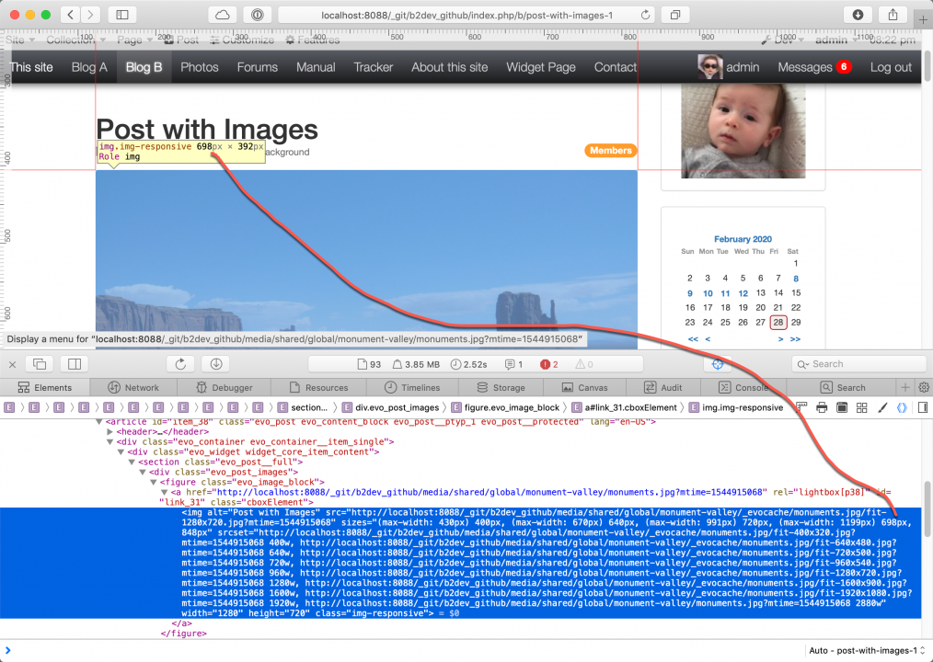Screen dimensions: 933x662
Task: Collapse the evo_widget div node
Action: [x=121, y=452]
